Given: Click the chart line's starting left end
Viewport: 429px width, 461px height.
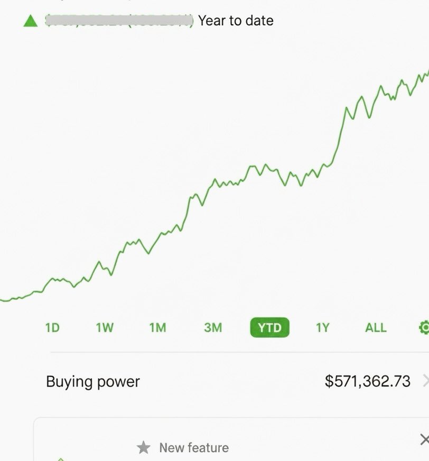Looking at the screenshot, I should coord(3,300).
